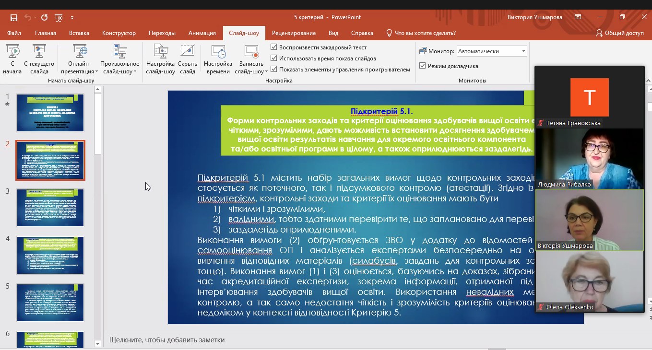The height and width of the screenshot is (350, 652).
Task: Click the Redo icon in the quick access toolbar
Action: tap(44, 18)
